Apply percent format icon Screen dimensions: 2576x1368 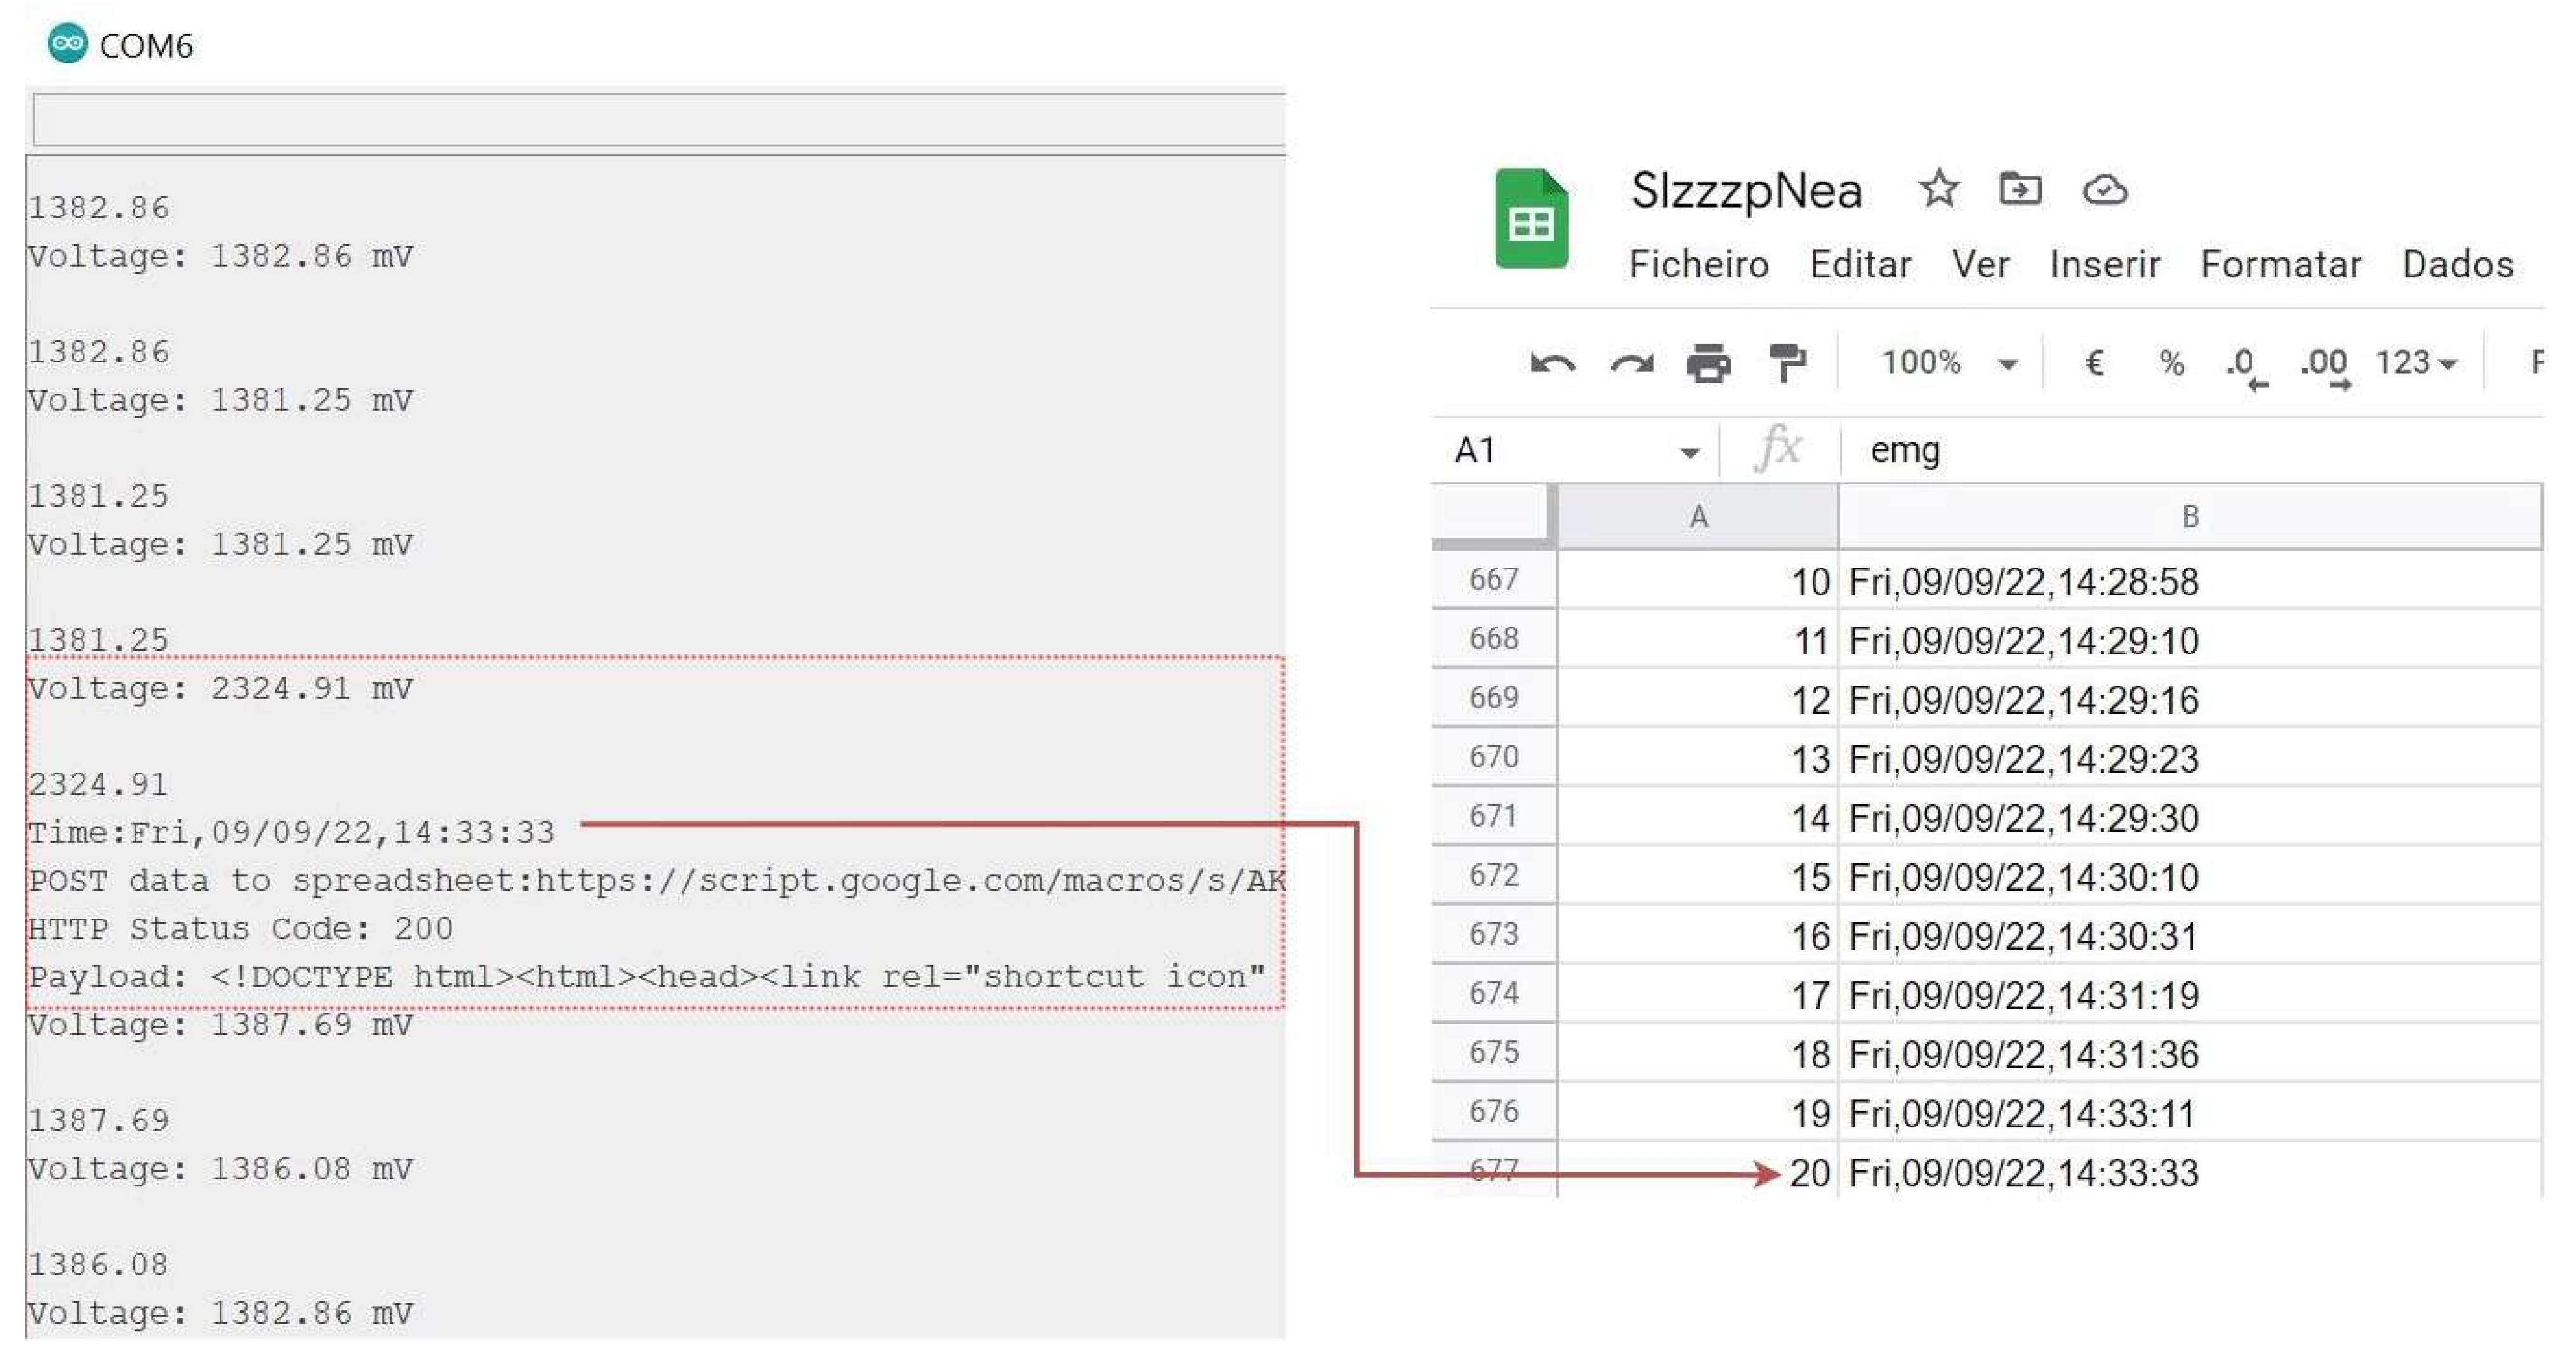(2170, 362)
